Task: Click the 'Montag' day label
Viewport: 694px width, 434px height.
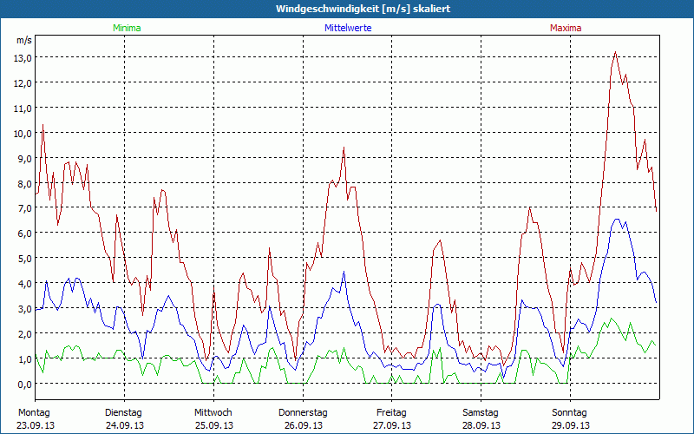Action: [x=34, y=413]
